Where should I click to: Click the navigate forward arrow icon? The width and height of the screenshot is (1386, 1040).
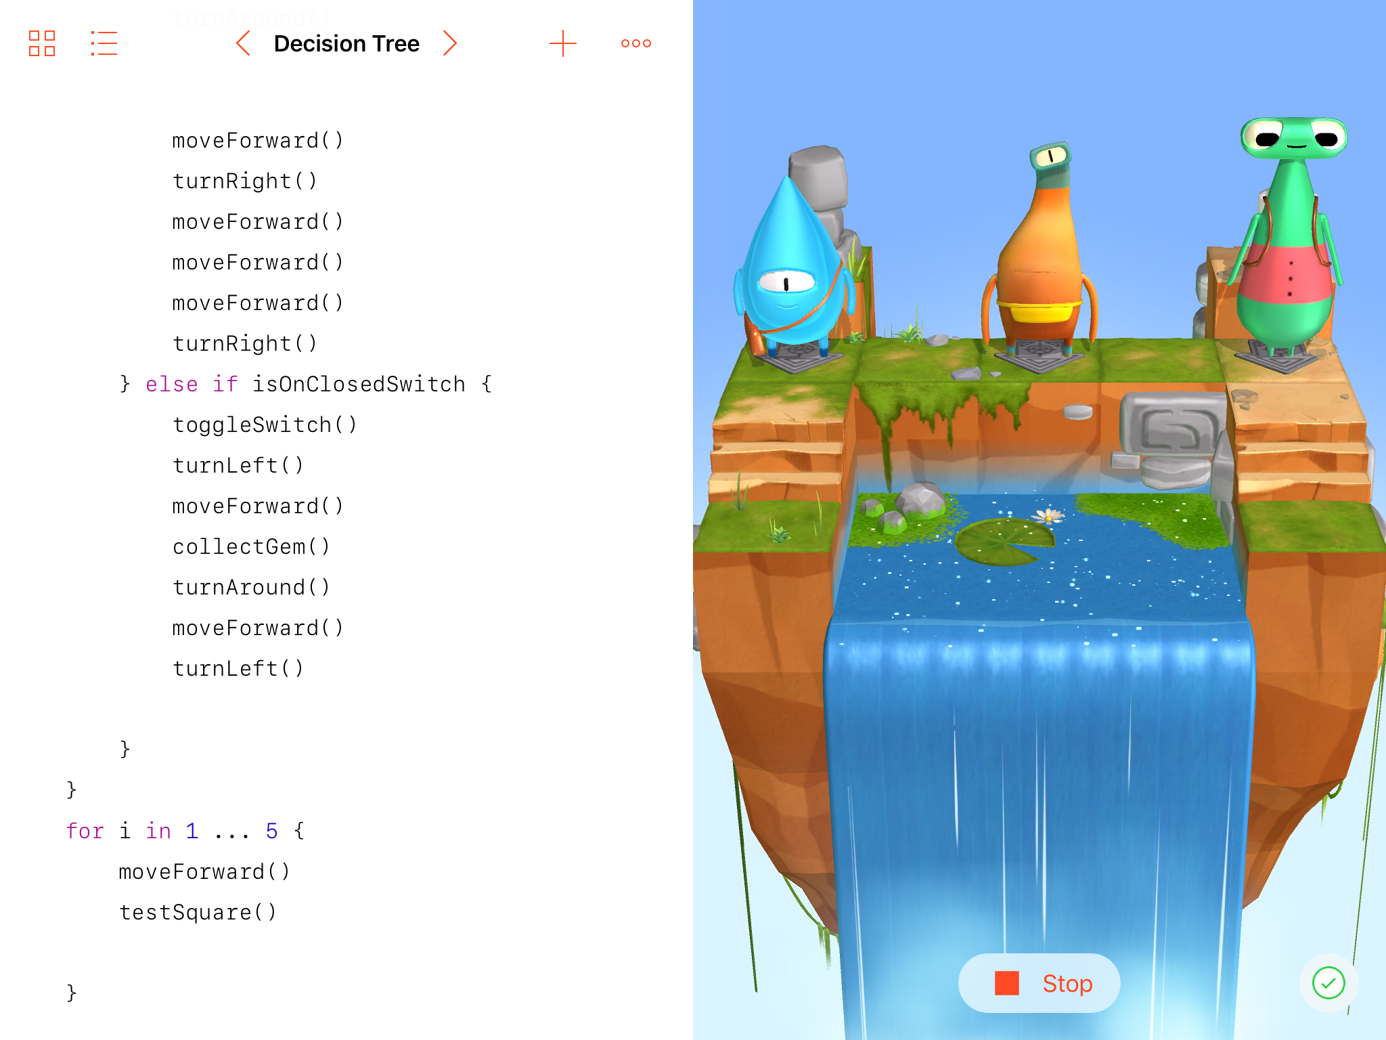[x=452, y=43]
